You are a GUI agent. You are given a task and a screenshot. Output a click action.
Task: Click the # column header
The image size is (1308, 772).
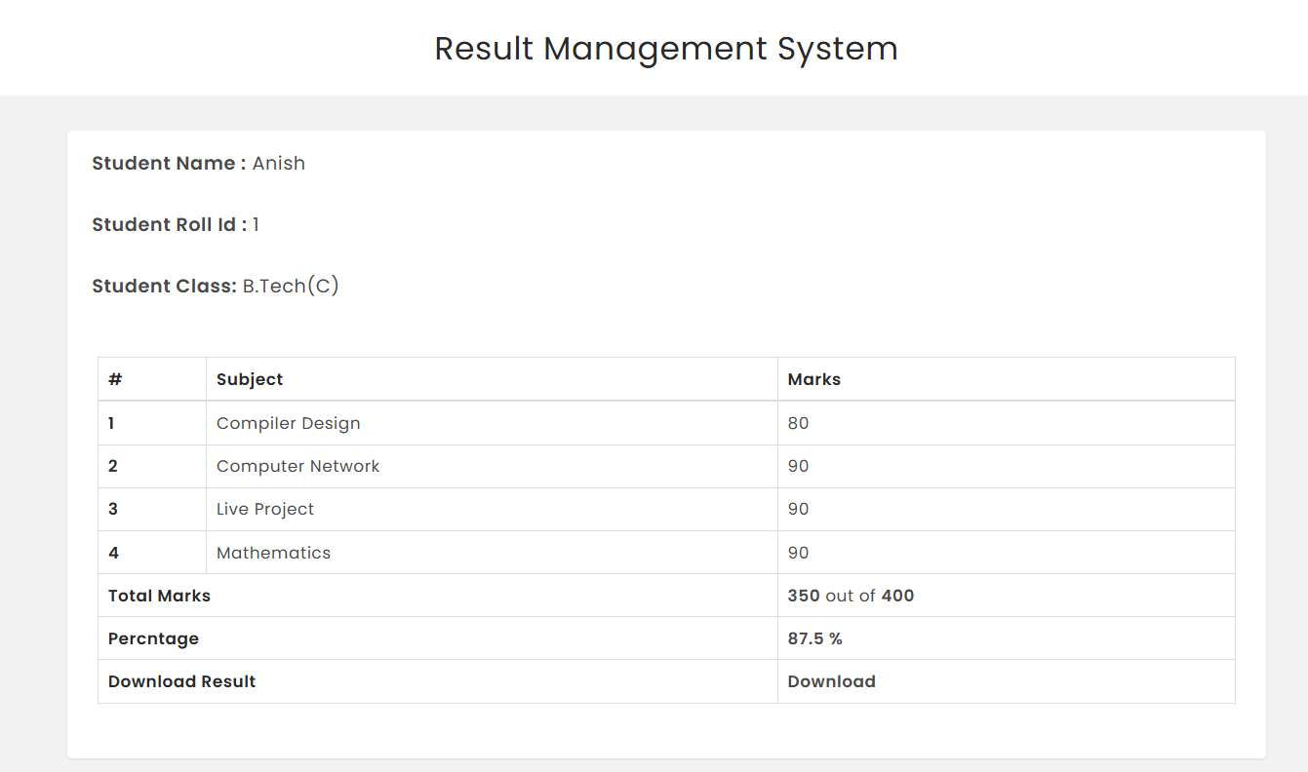(x=115, y=379)
